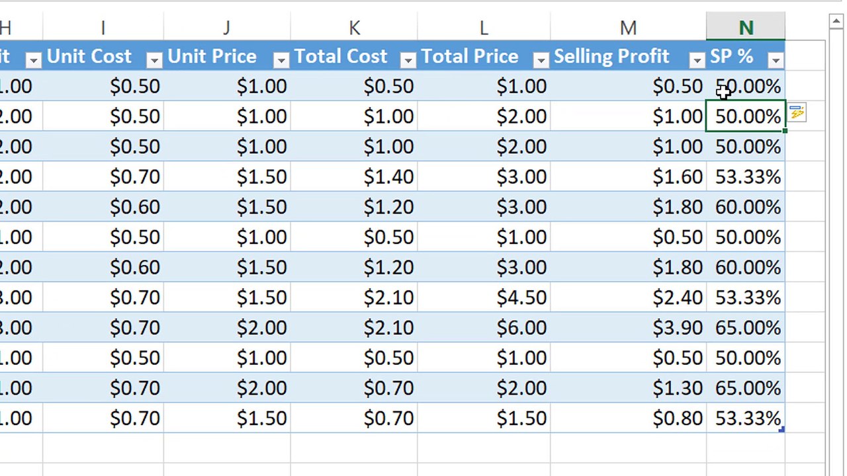Select the $1.40 Total Cost cell
This screenshot has width=847, height=476.
pyautogui.click(x=354, y=177)
